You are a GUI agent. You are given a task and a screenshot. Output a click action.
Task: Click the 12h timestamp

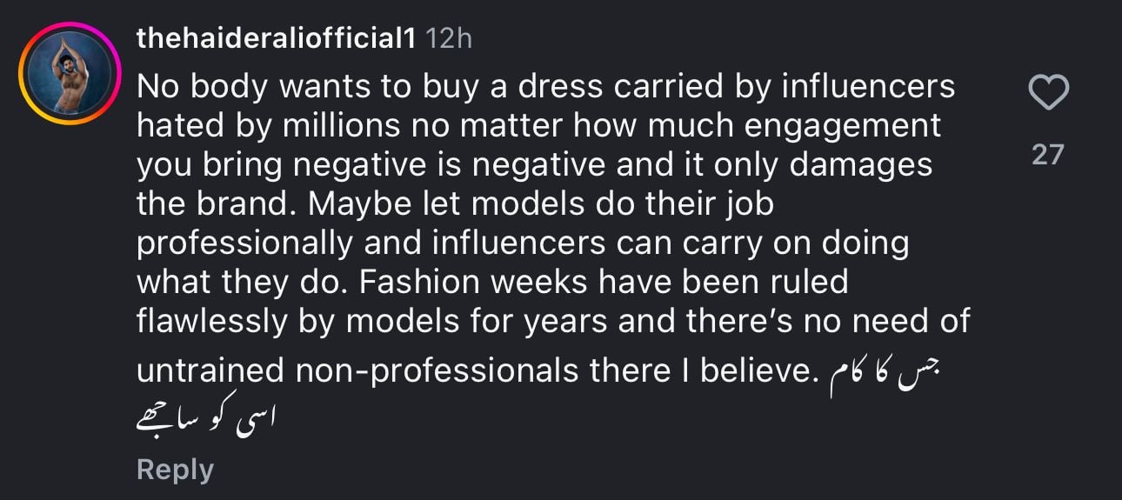pyautogui.click(x=451, y=38)
